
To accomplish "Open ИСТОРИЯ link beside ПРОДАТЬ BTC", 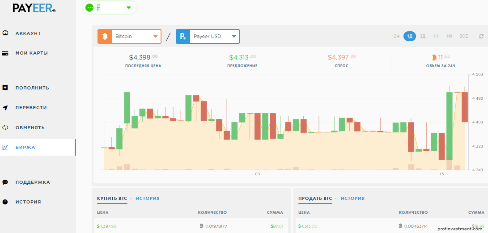I will (352, 199).
